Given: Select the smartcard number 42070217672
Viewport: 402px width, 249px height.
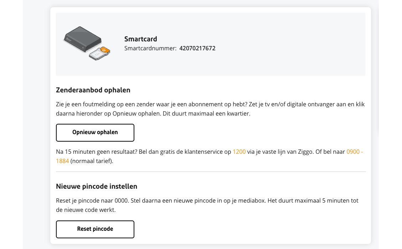Looking at the screenshot, I should click(x=197, y=48).
